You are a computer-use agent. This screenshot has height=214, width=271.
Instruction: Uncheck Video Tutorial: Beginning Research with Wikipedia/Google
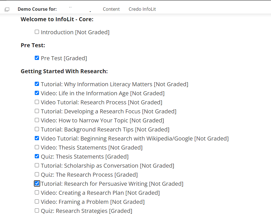pos(37,138)
